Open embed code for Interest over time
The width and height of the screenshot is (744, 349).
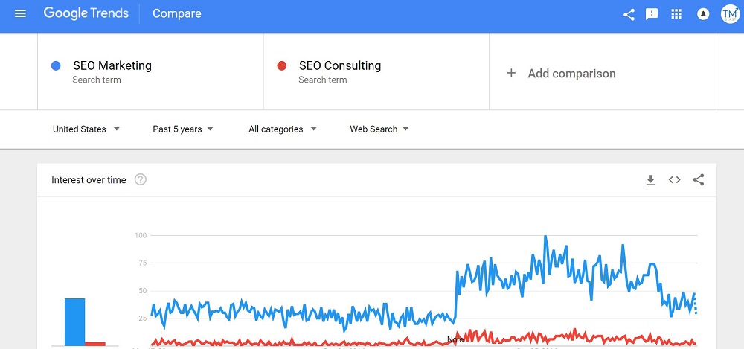[x=674, y=179]
